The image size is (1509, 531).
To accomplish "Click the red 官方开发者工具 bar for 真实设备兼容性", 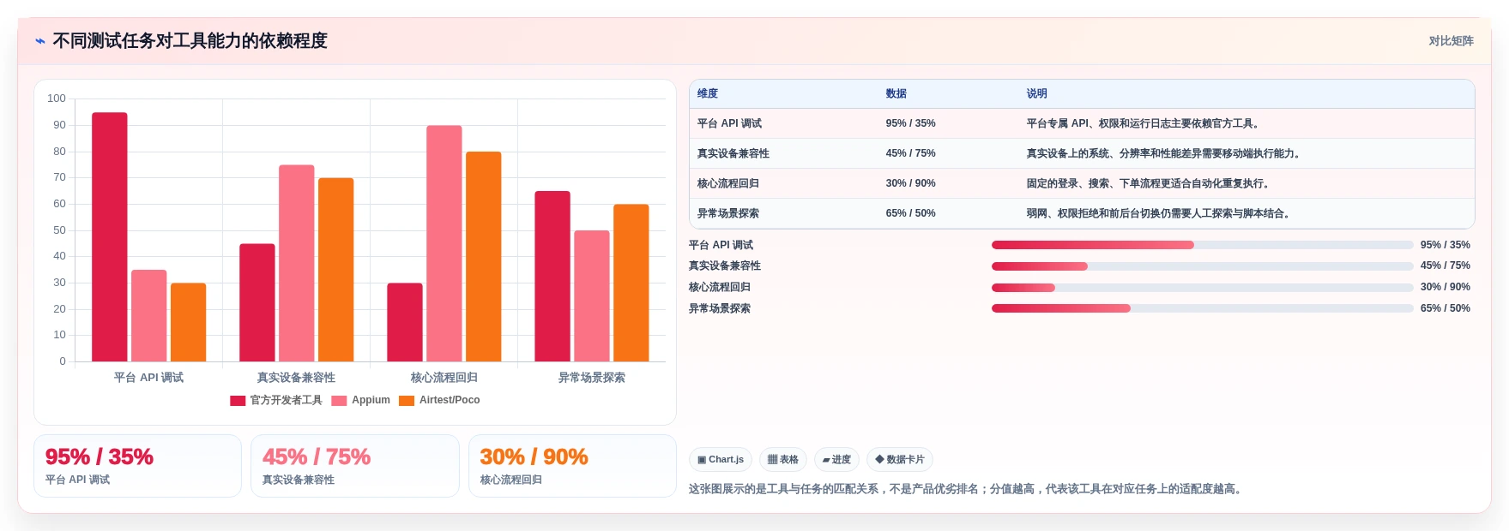I will [x=257, y=302].
